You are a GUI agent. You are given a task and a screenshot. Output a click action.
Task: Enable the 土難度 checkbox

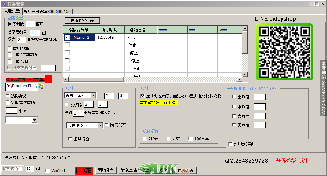[234, 97]
